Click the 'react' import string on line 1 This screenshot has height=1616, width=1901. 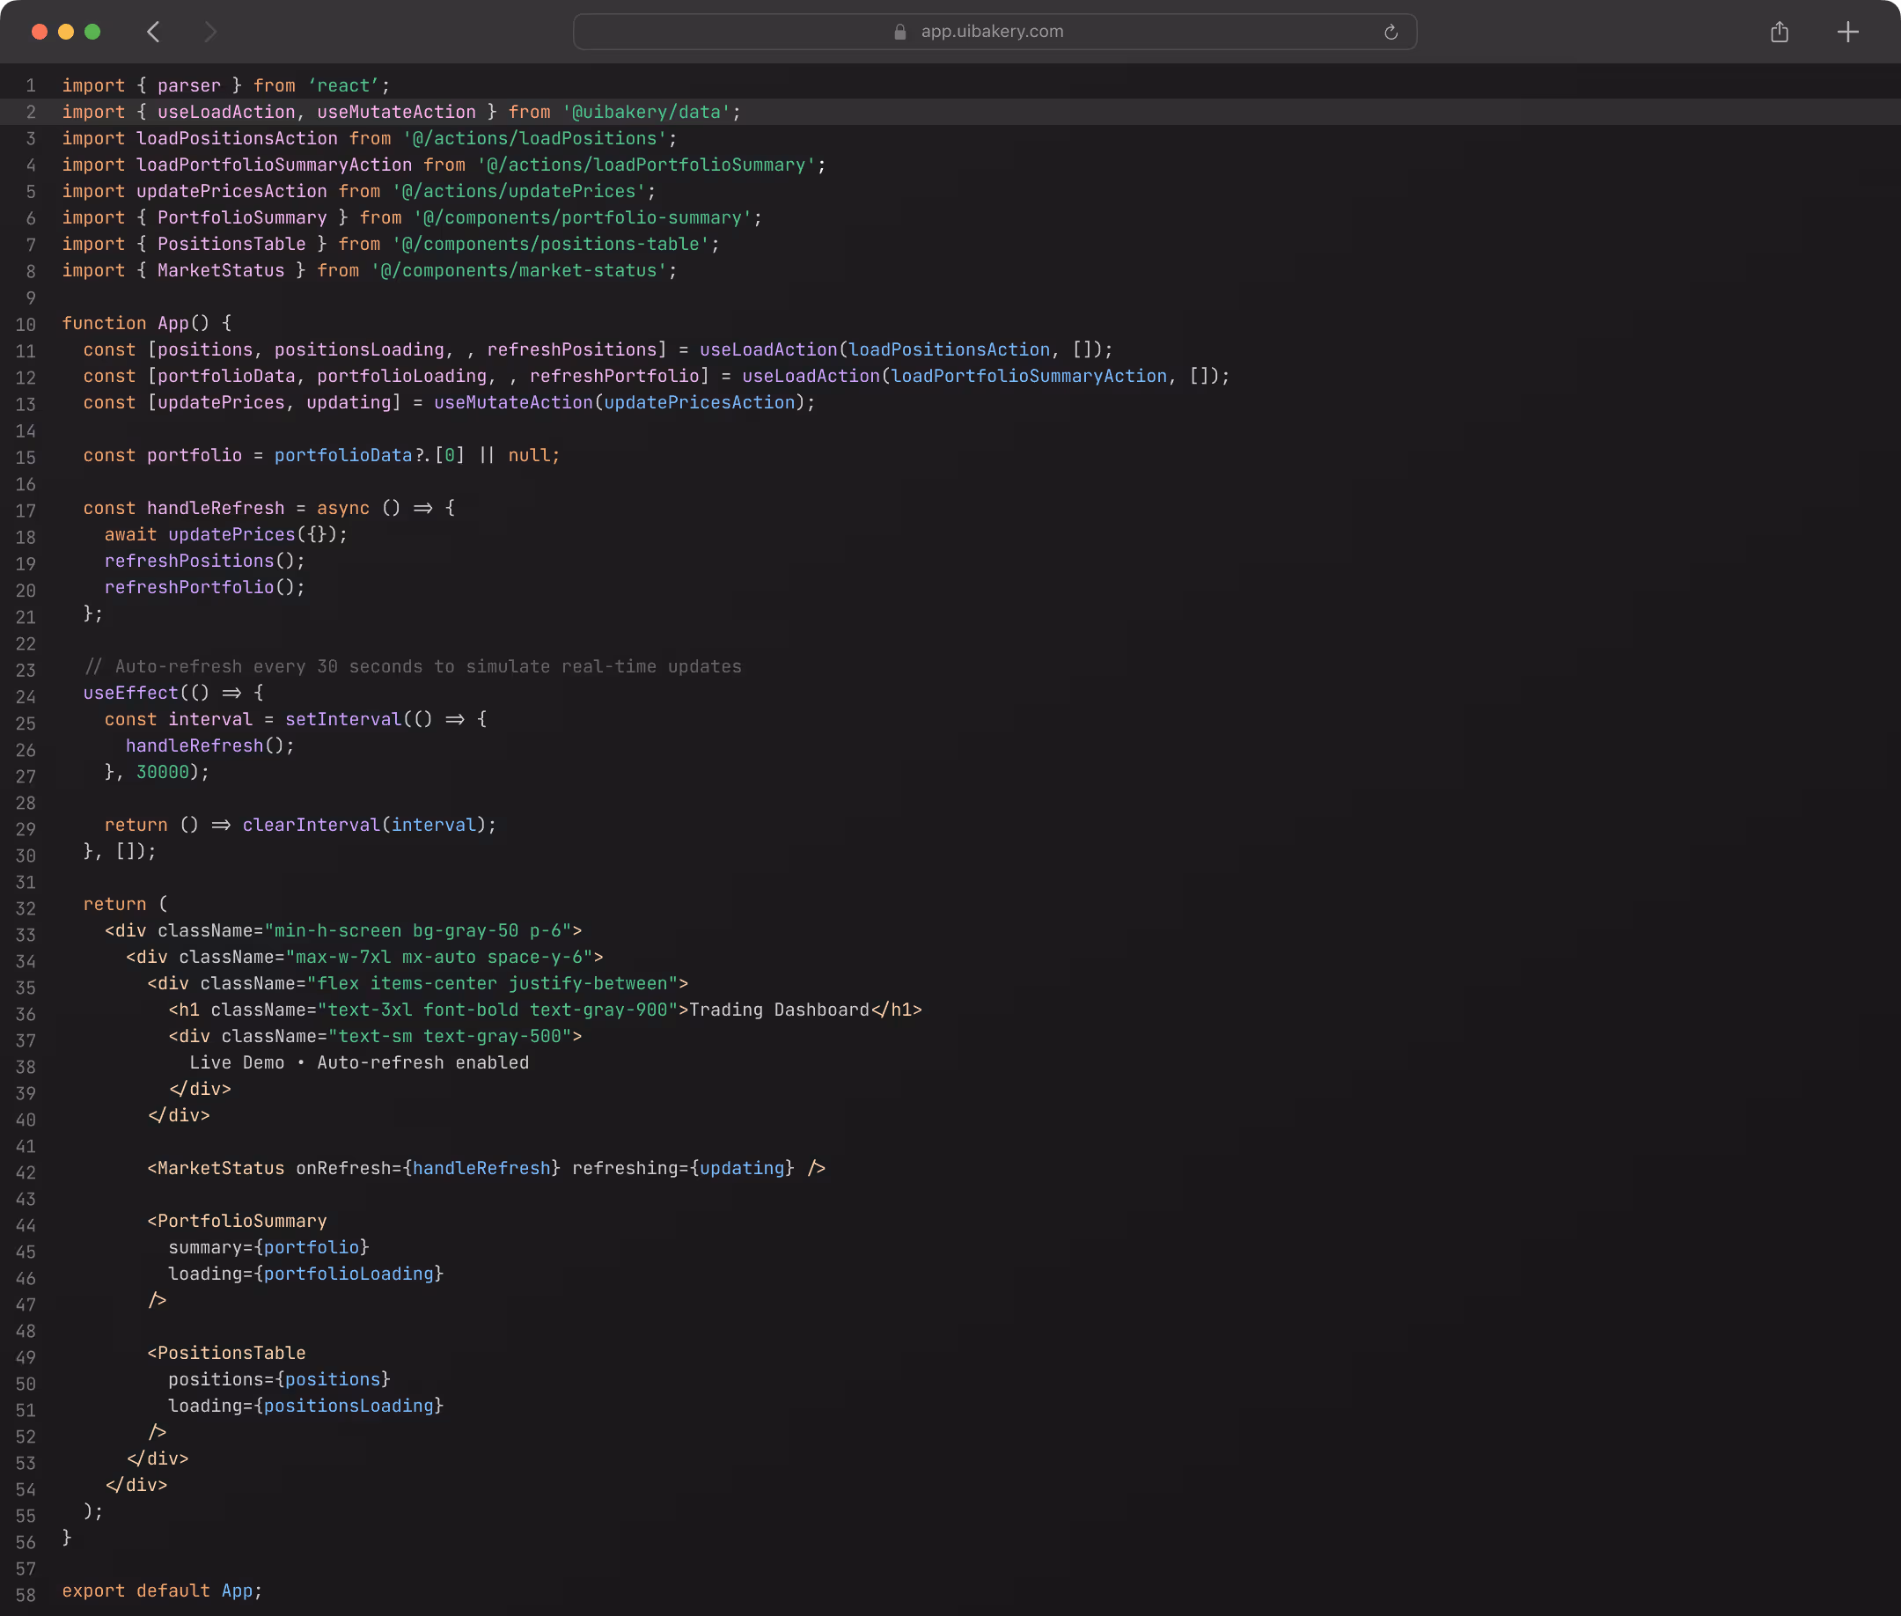[x=343, y=86]
